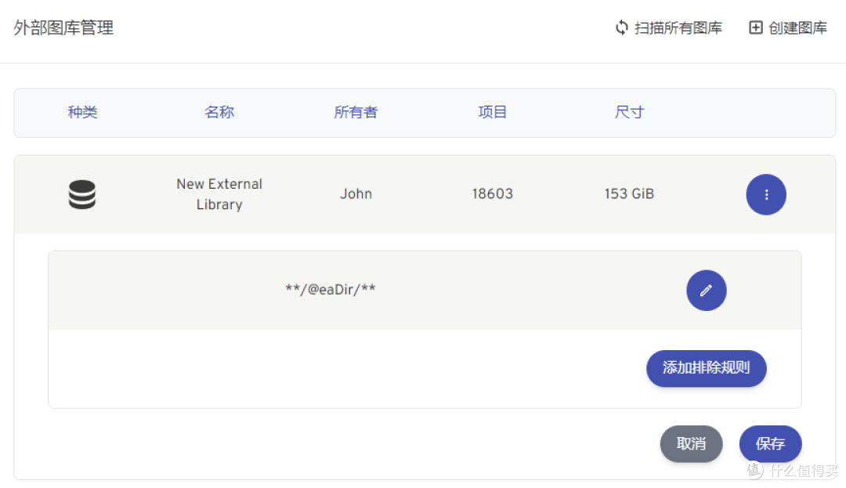Click the scan all libraries refresh icon

[x=621, y=27]
